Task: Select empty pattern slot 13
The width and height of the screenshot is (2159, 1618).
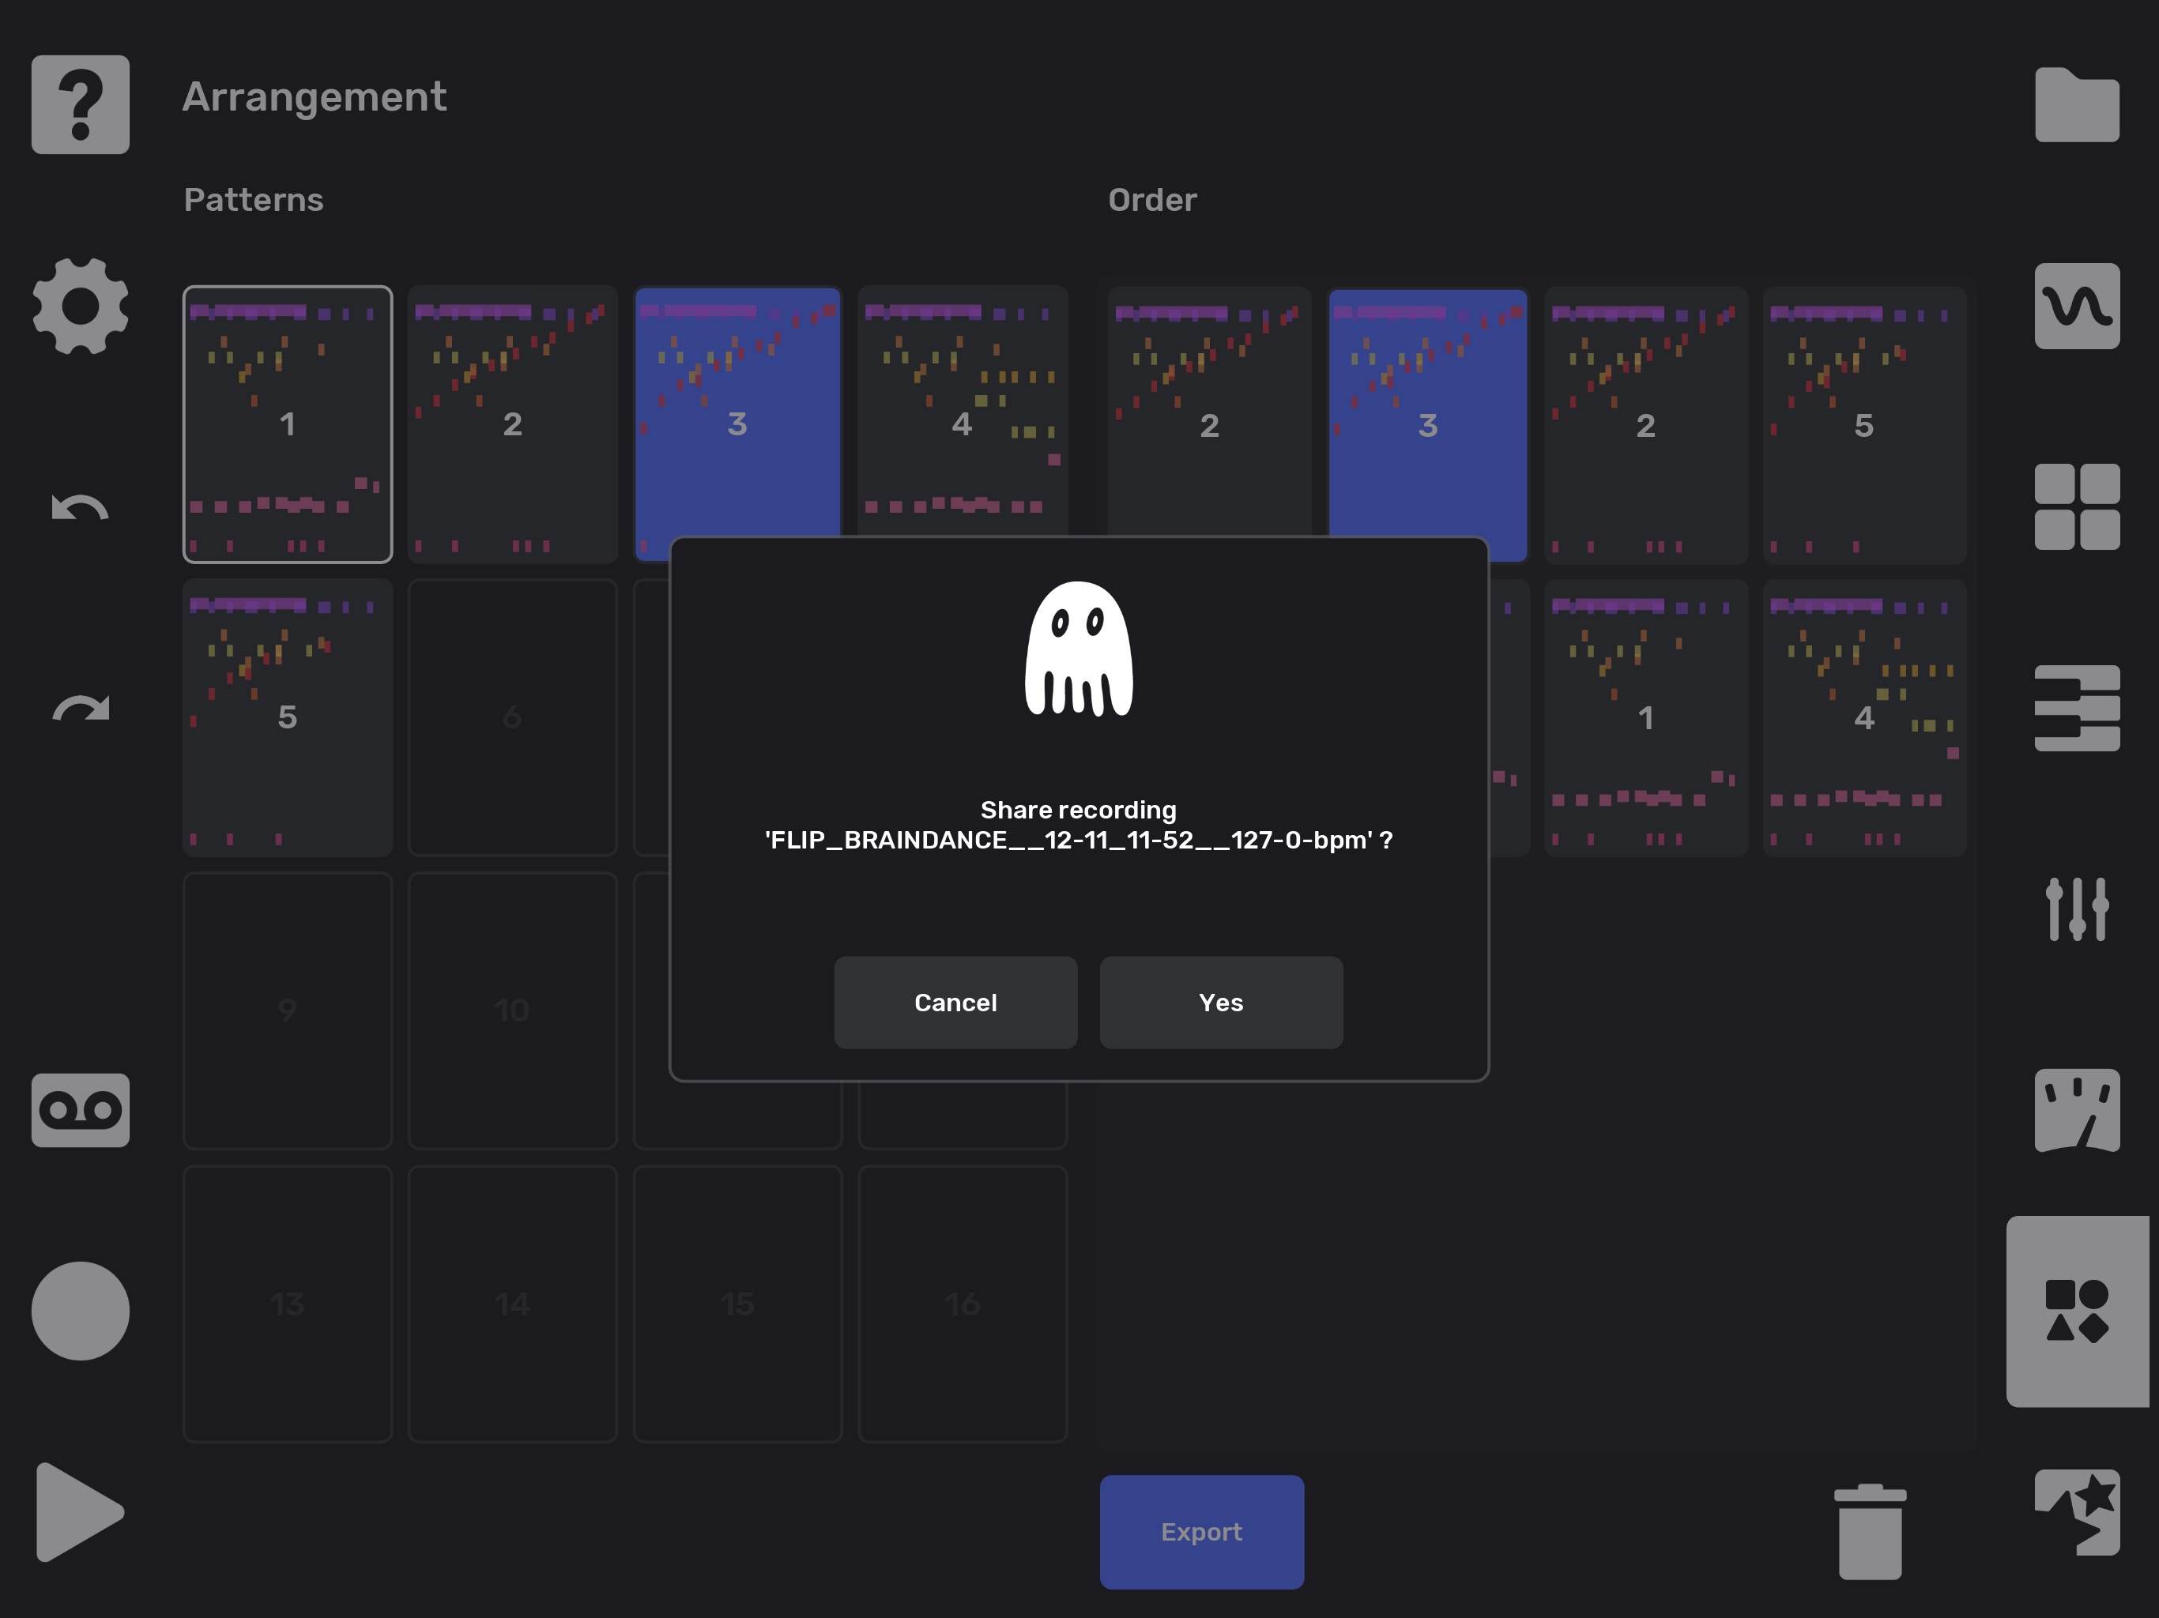Action: (288, 1304)
